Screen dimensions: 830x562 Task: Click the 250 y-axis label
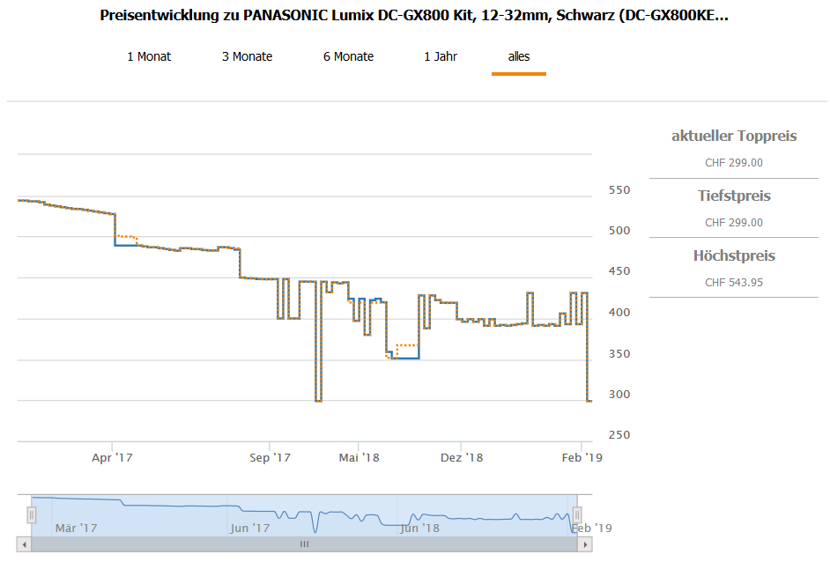[x=619, y=435]
